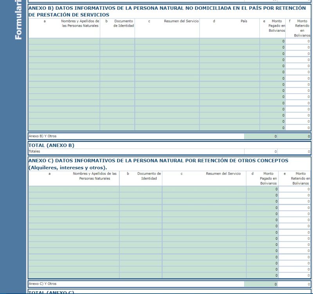
Task: Click first-row Monto Pagado field in Anexo B
Action: pyautogui.click(x=272, y=41)
